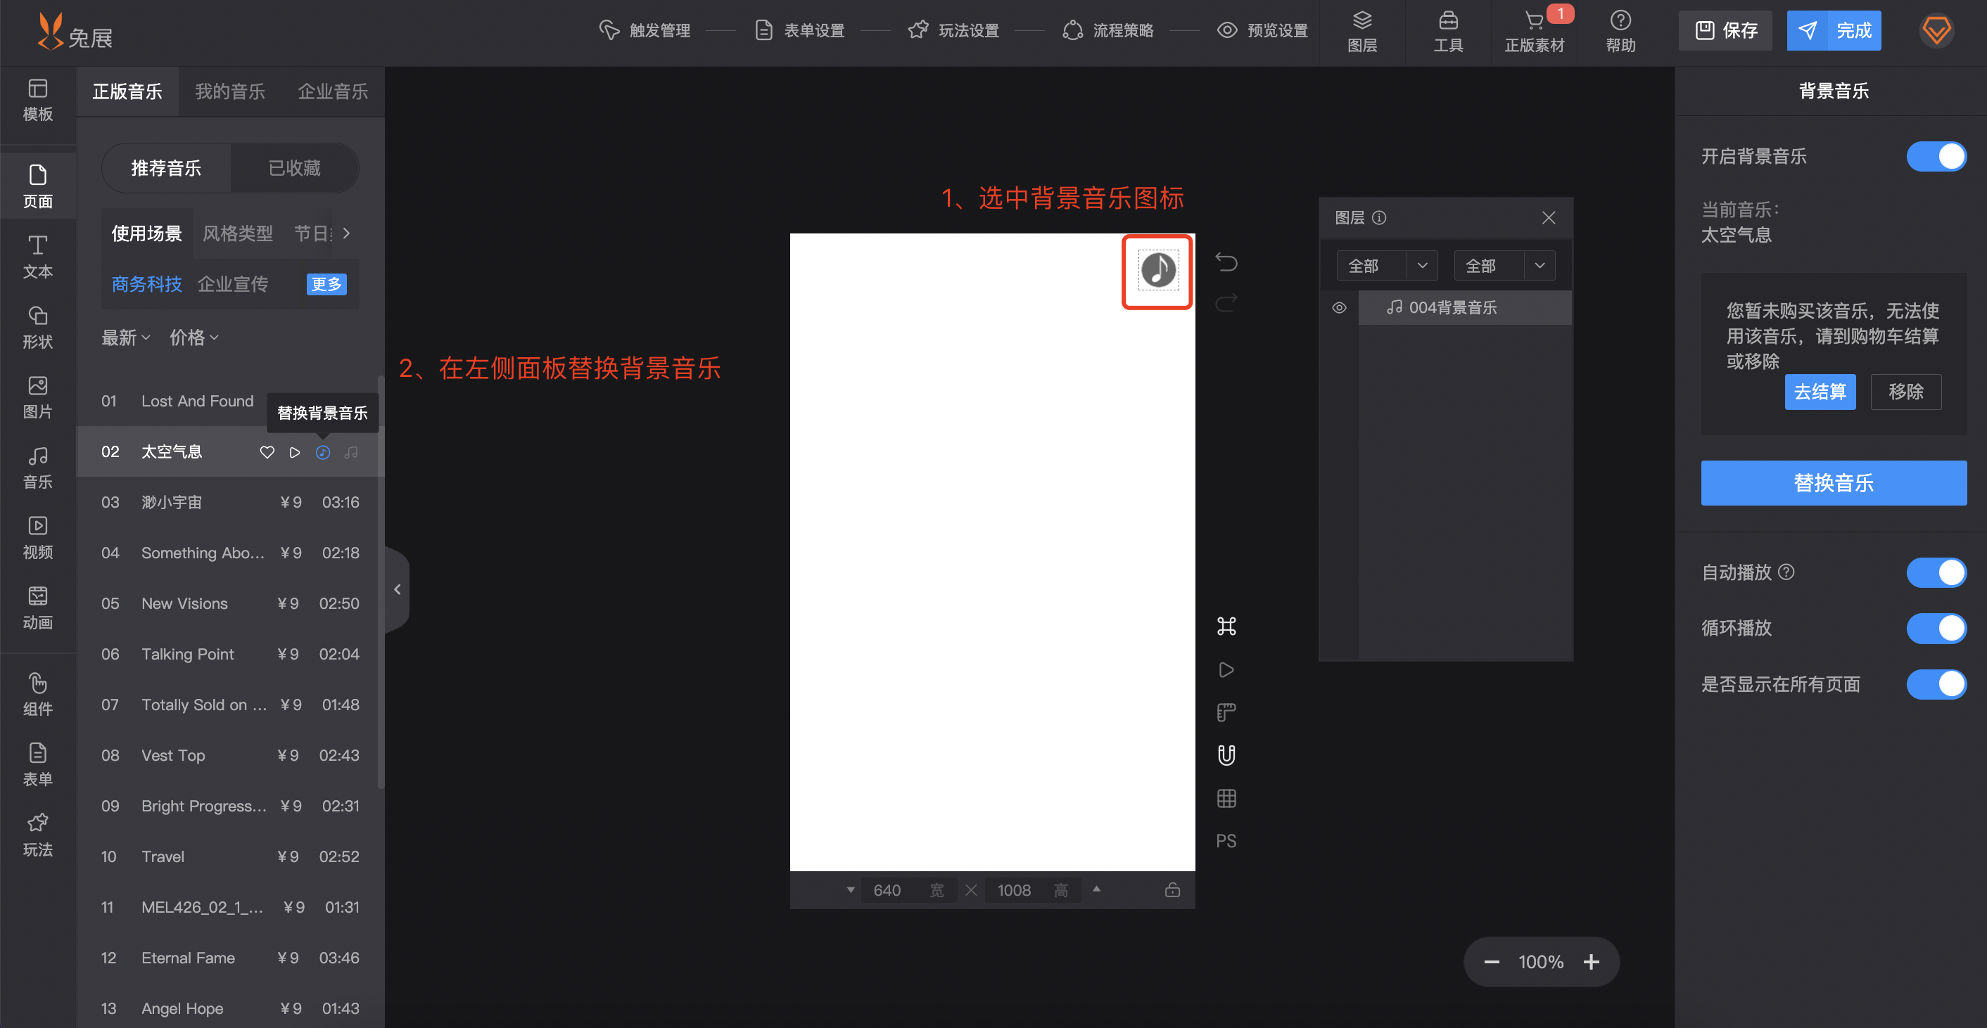Toggle the ruler tool beside the canvas
Image resolution: width=1987 pixels, height=1028 pixels.
pyautogui.click(x=1226, y=712)
